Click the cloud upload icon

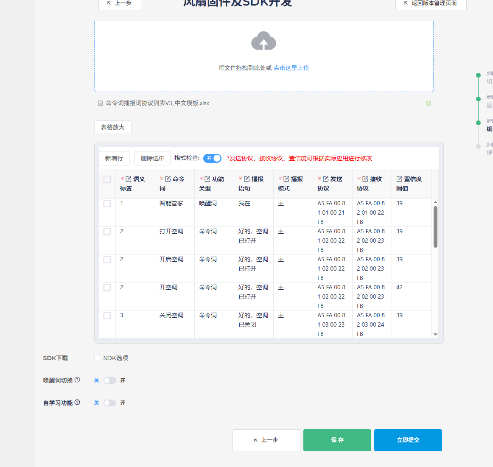click(x=263, y=41)
